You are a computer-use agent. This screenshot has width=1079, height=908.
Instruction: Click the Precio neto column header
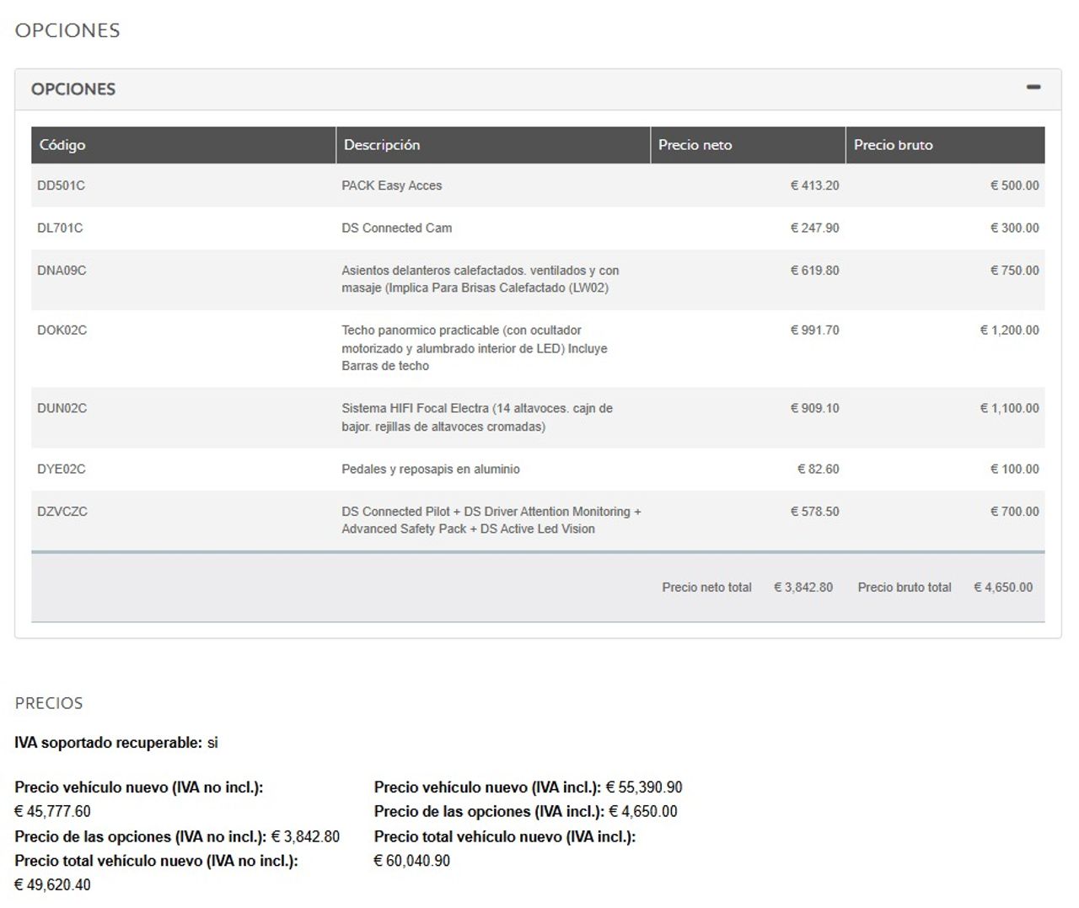click(695, 145)
